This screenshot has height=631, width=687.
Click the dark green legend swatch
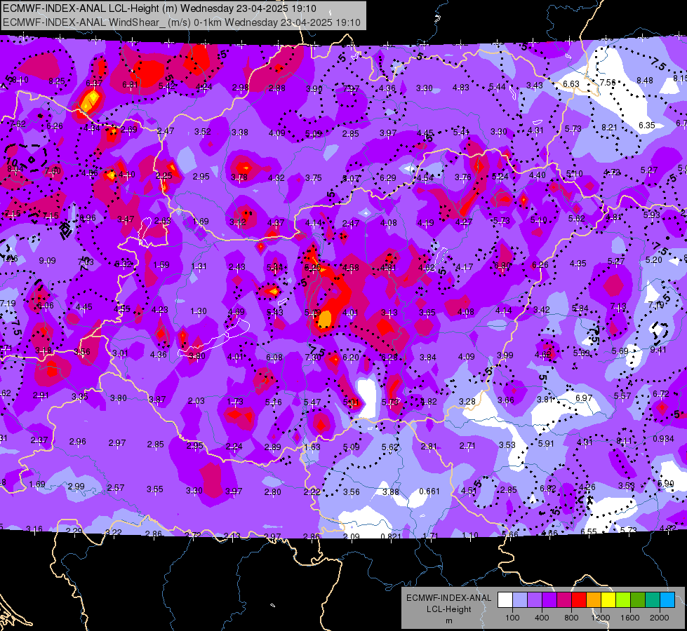click(x=638, y=600)
